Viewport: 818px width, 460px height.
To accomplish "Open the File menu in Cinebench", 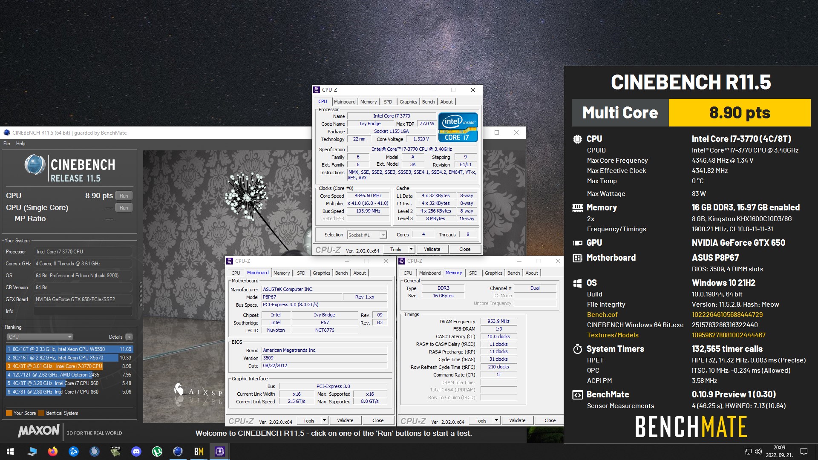I will 7,144.
